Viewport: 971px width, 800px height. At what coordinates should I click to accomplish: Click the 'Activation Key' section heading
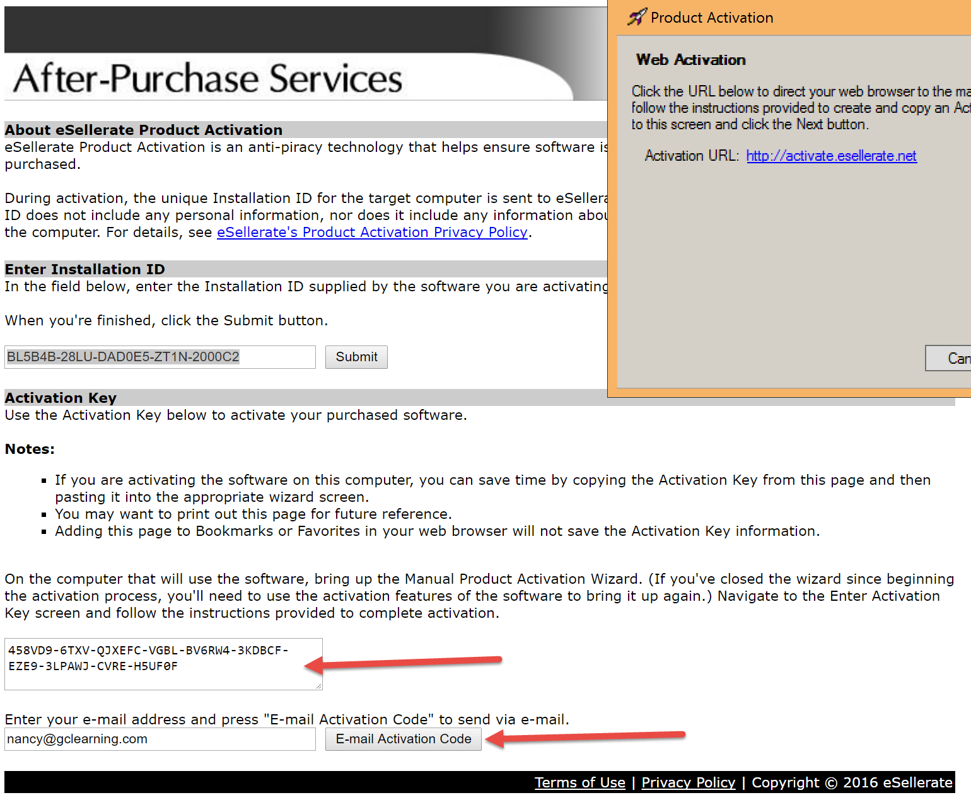[61, 398]
